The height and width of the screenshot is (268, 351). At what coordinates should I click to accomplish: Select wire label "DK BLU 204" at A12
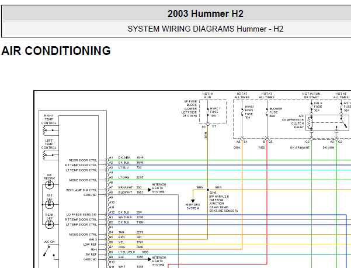[x=130, y=212]
